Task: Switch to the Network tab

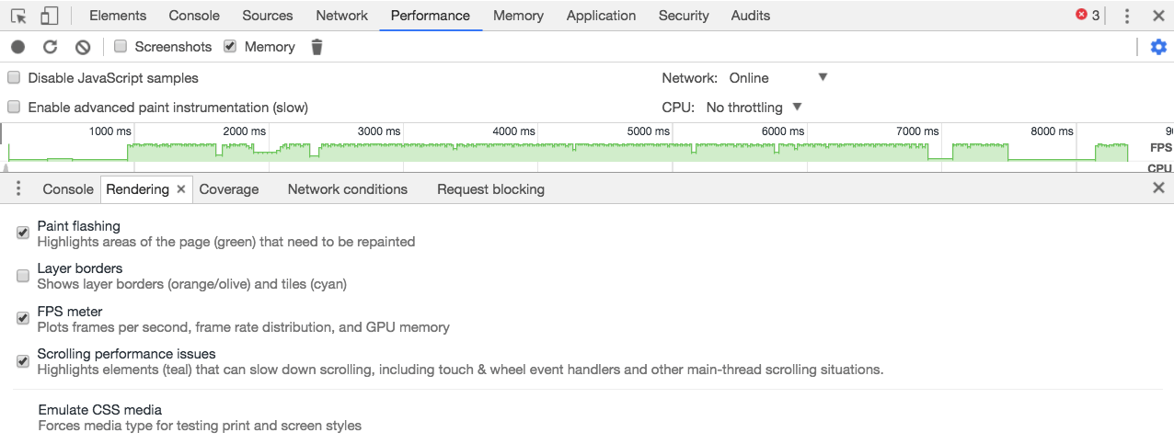Action: point(341,16)
